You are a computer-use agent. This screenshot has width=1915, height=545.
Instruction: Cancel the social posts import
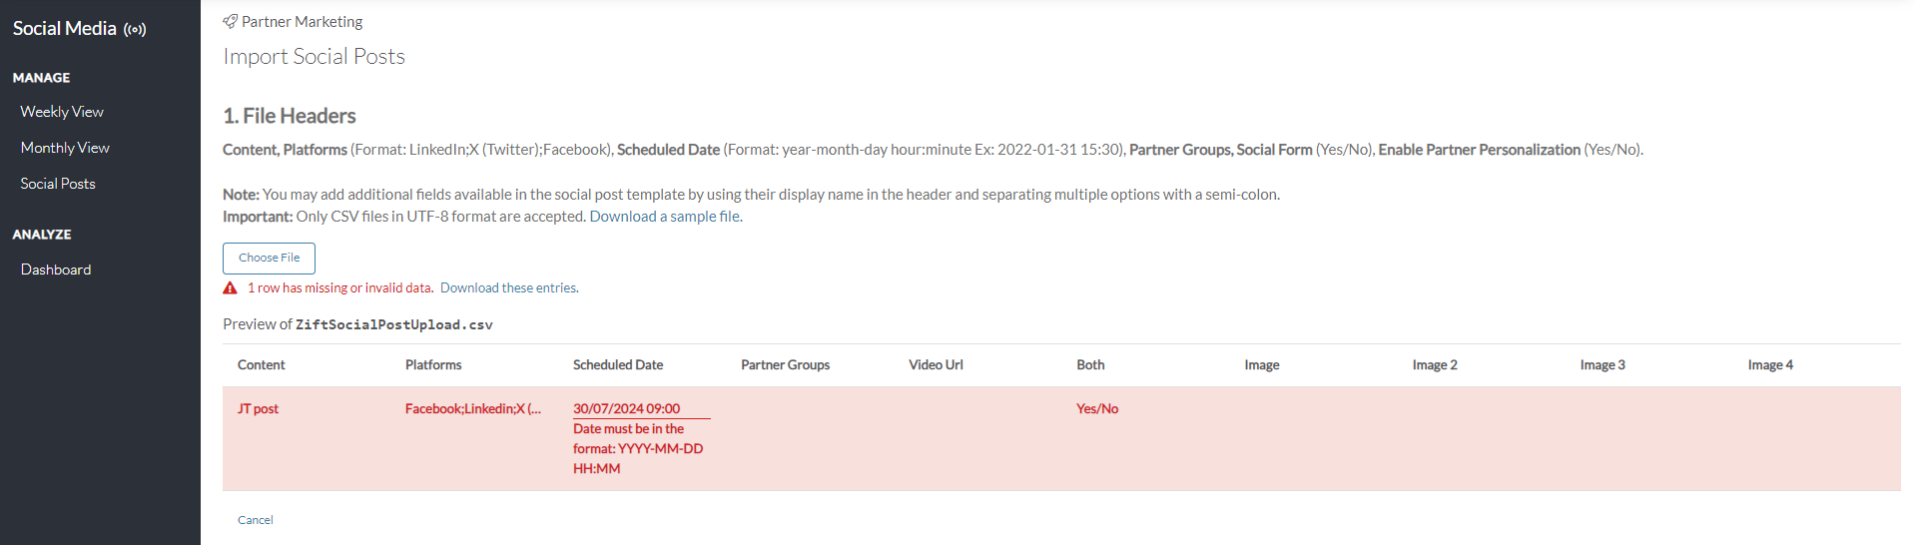click(x=256, y=520)
